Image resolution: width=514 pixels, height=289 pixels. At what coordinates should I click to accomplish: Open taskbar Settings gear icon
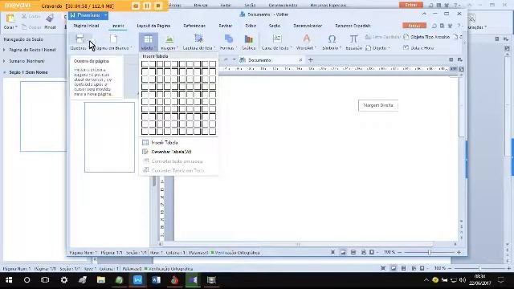pyautogui.click(x=64, y=280)
